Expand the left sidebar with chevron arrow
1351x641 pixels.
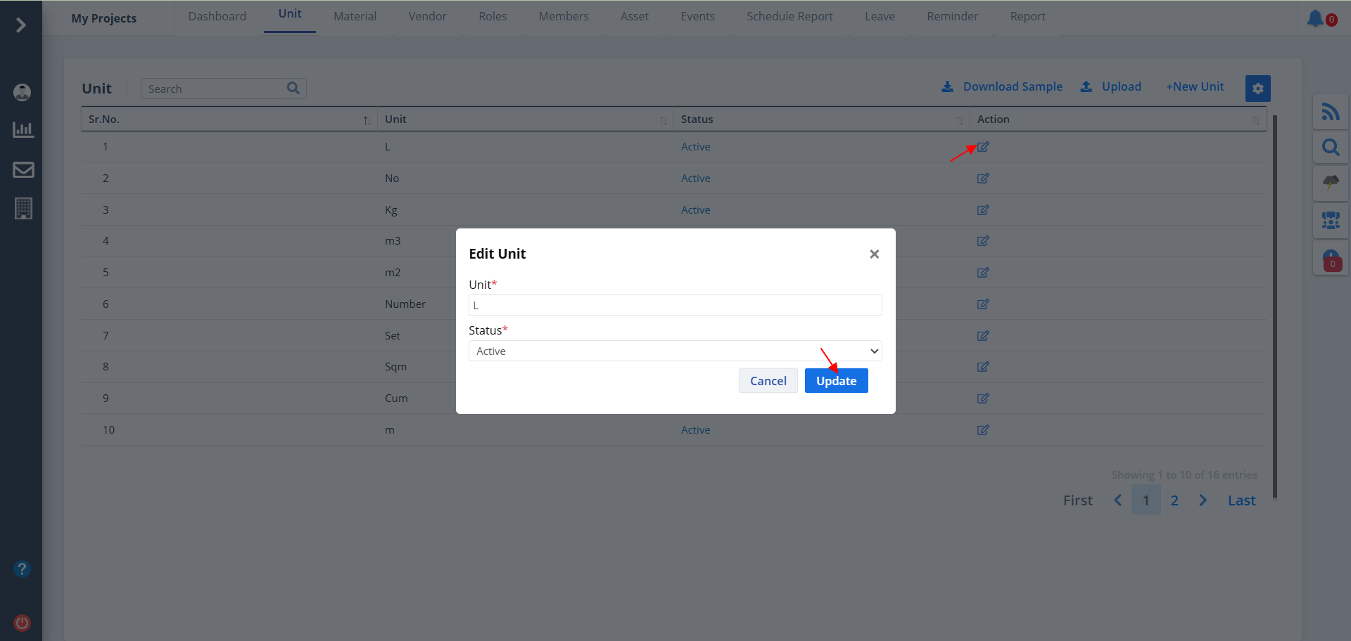click(21, 25)
